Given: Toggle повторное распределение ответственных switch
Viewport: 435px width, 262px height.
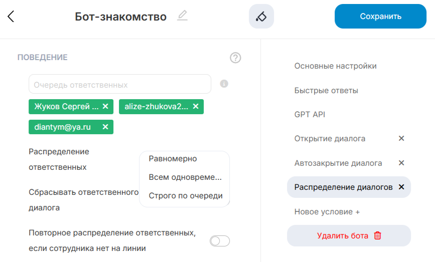Looking at the screenshot, I should tap(219, 241).
